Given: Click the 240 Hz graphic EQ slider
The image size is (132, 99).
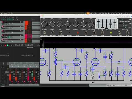Looking at the screenshot, I should 102,24.
